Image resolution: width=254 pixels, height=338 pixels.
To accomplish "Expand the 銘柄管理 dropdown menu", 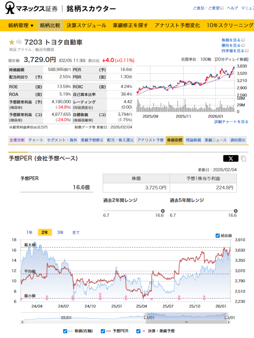I will click(x=21, y=25).
